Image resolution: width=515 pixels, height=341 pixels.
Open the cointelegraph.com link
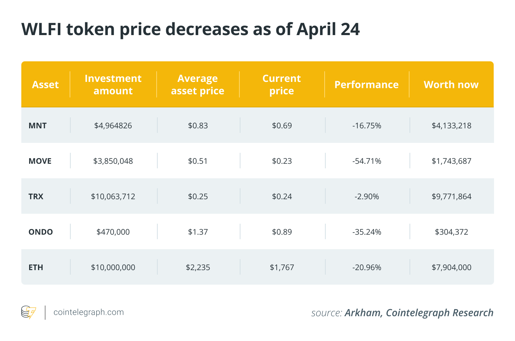(x=88, y=312)
